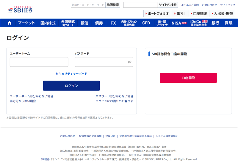Open 入出金・振替 button
This screenshot has width=238, height=165.
click(222, 14)
